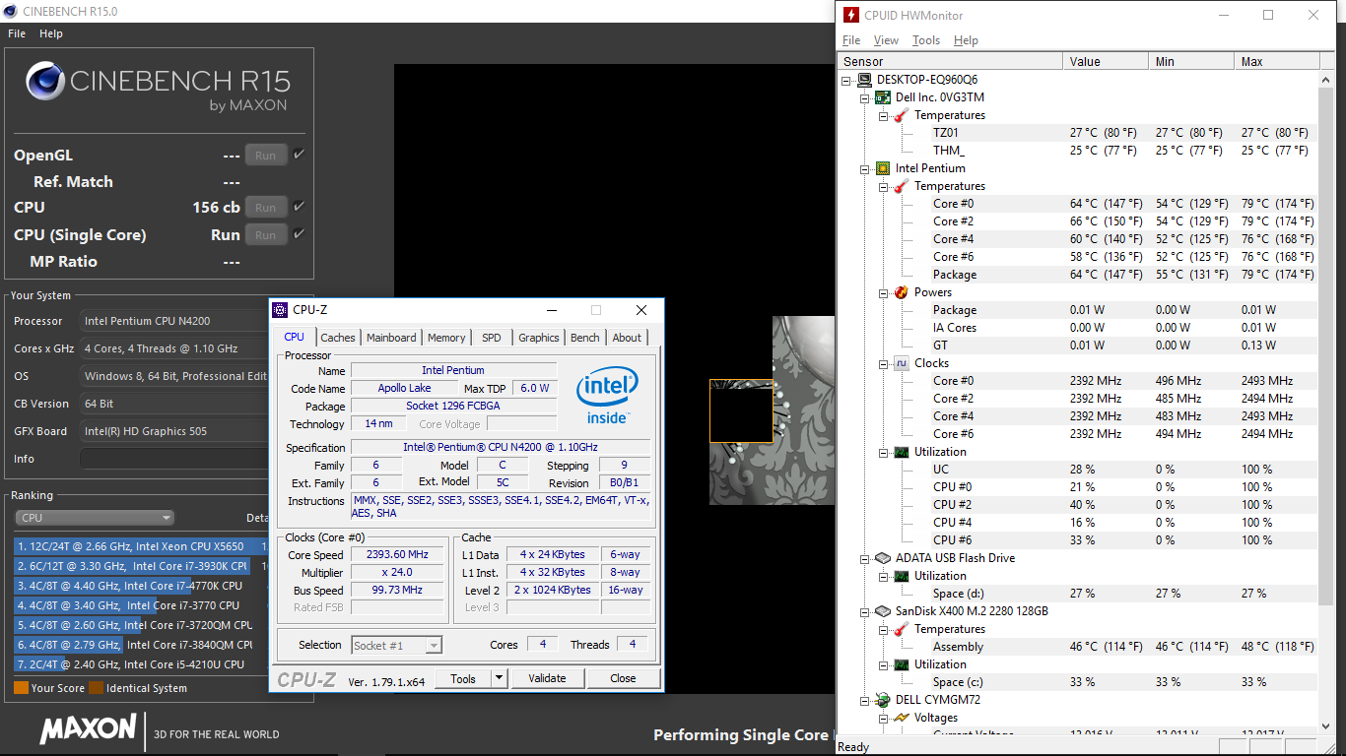
Task: Click the ADATA USB Flash Drive icon
Action: click(884, 558)
